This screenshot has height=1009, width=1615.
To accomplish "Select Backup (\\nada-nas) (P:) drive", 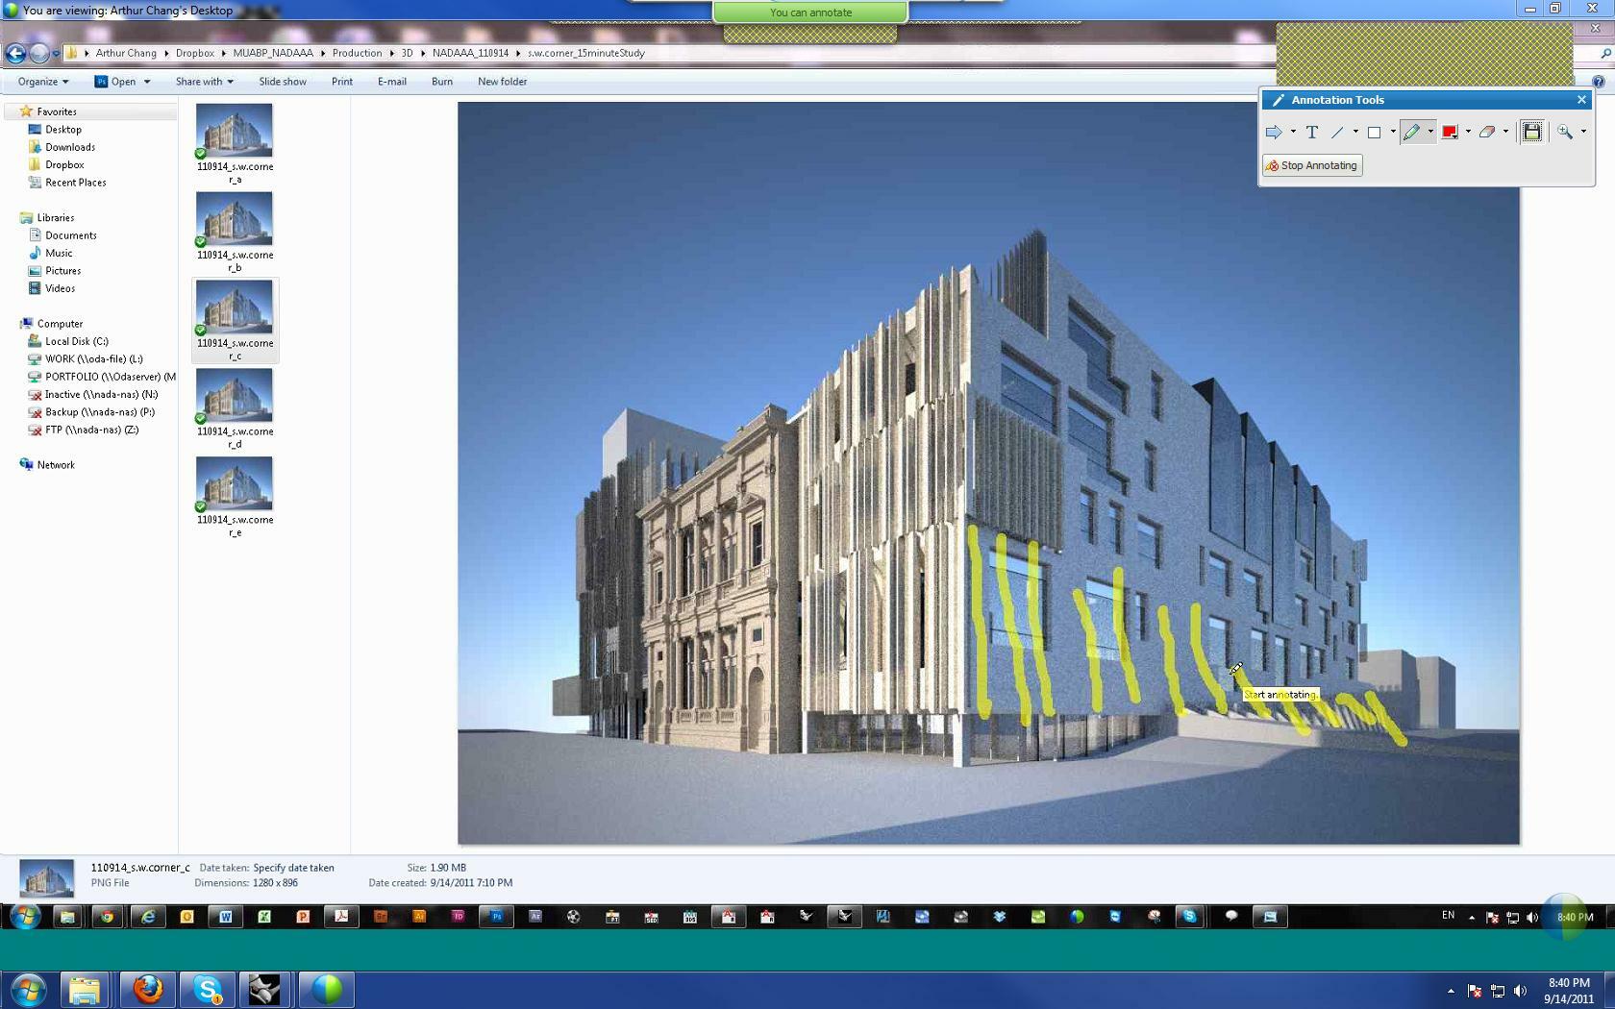I will point(99,412).
